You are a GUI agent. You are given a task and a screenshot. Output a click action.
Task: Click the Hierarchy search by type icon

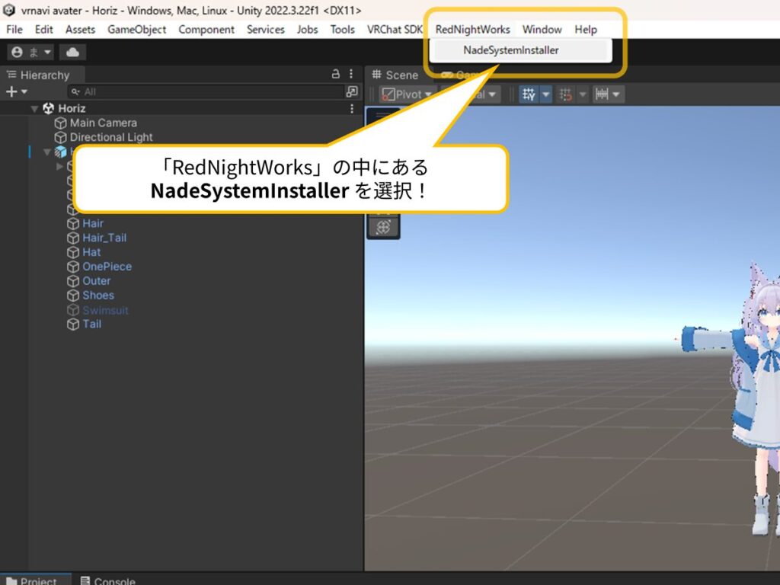pyautogui.click(x=351, y=91)
